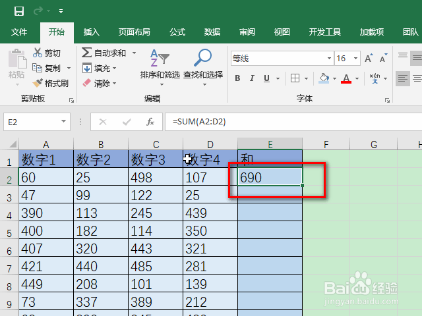Apply the fill color bucket
The image size is (422, 316).
coord(324,78)
